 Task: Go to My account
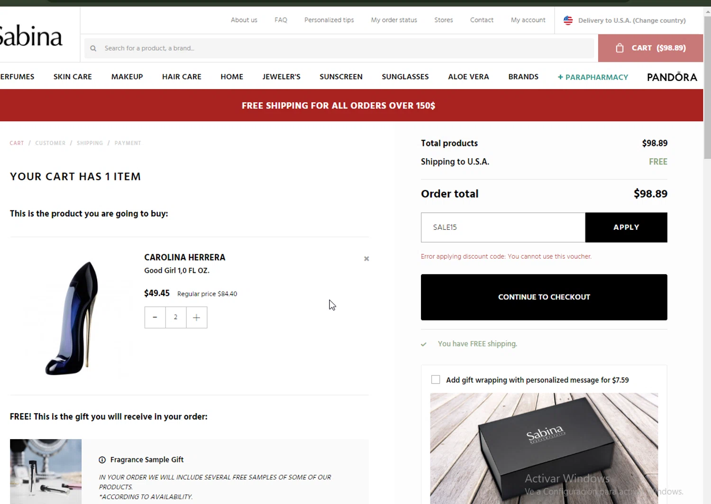click(x=528, y=20)
